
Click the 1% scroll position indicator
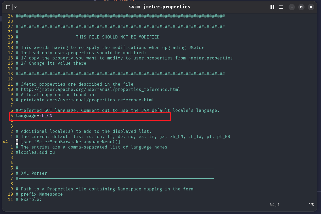pos(311,205)
